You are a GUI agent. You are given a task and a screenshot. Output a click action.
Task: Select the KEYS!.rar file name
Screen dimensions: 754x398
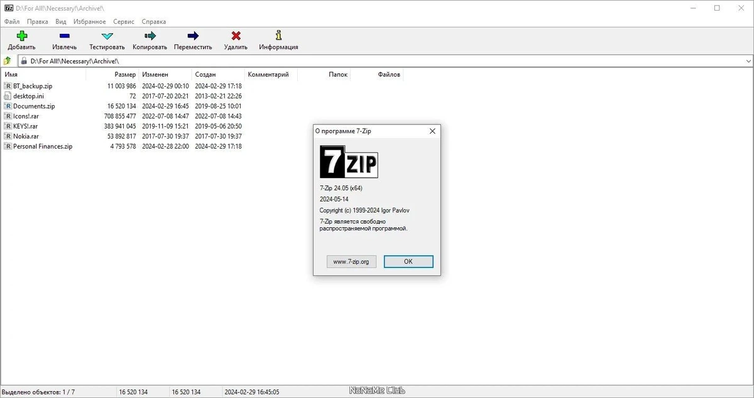tap(26, 126)
